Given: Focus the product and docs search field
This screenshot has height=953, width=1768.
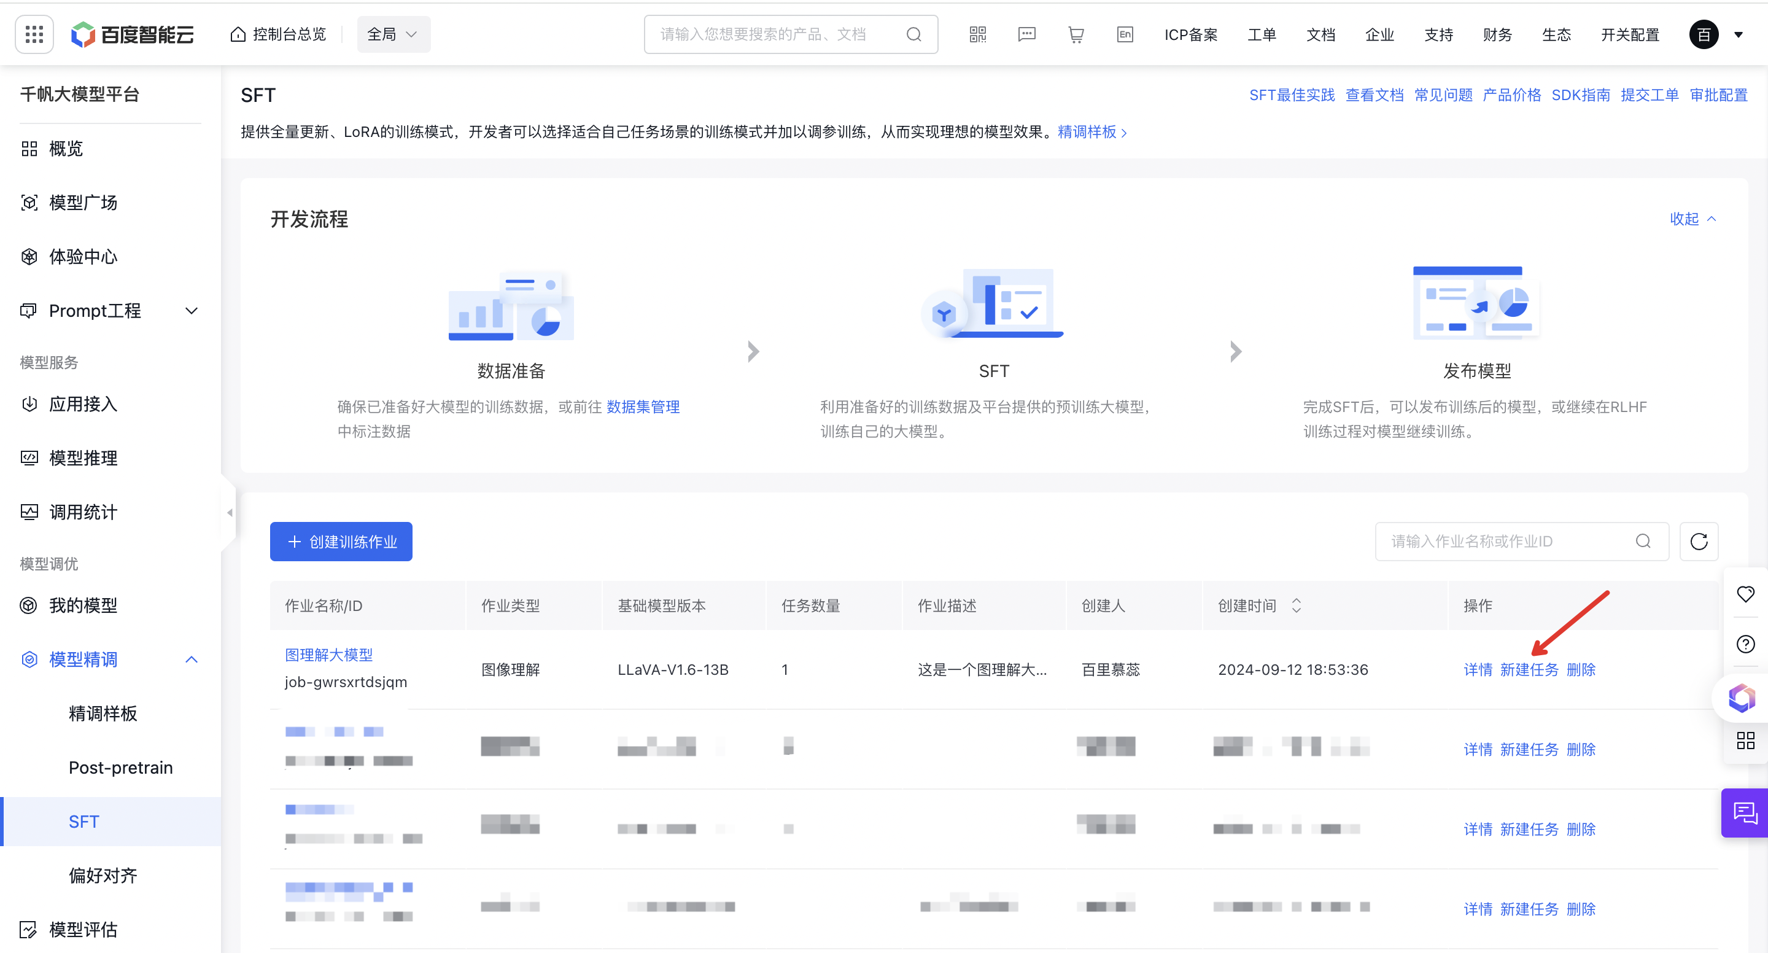Looking at the screenshot, I should pos(791,34).
